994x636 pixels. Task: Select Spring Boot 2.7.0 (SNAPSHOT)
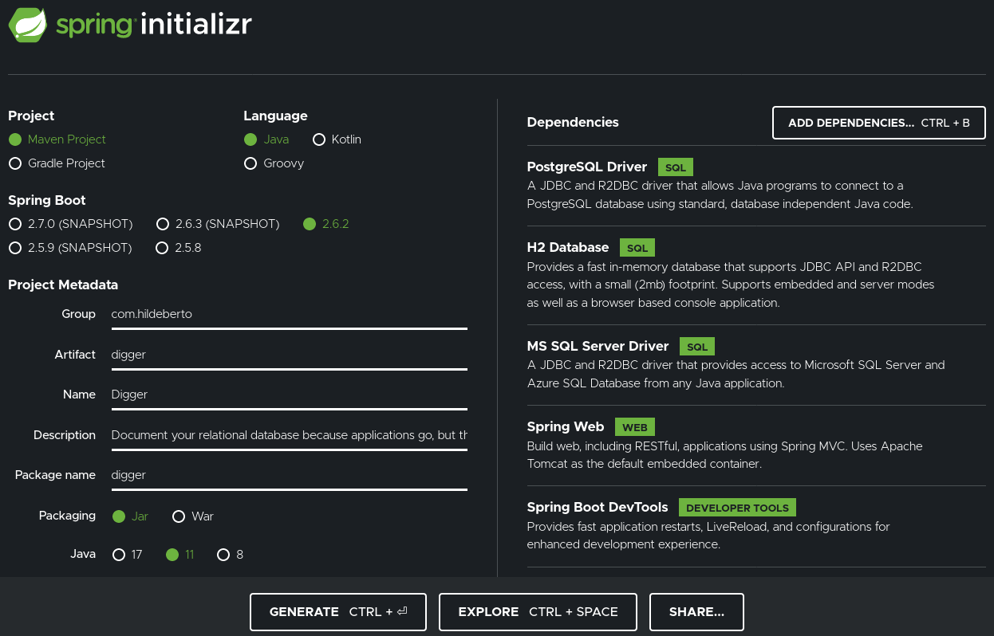pos(70,224)
